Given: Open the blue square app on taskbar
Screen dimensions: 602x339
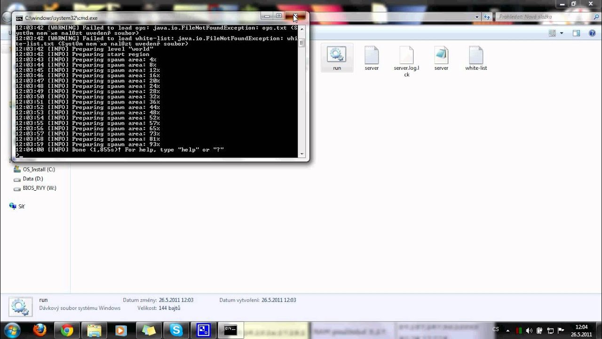Looking at the screenshot, I should (x=204, y=330).
